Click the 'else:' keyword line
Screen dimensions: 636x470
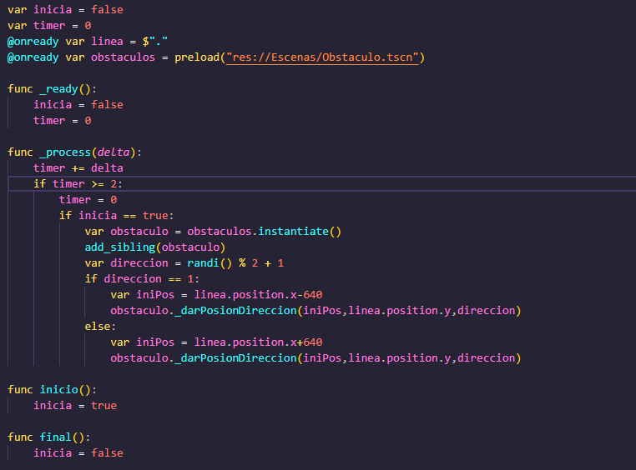click(x=100, y=327)
